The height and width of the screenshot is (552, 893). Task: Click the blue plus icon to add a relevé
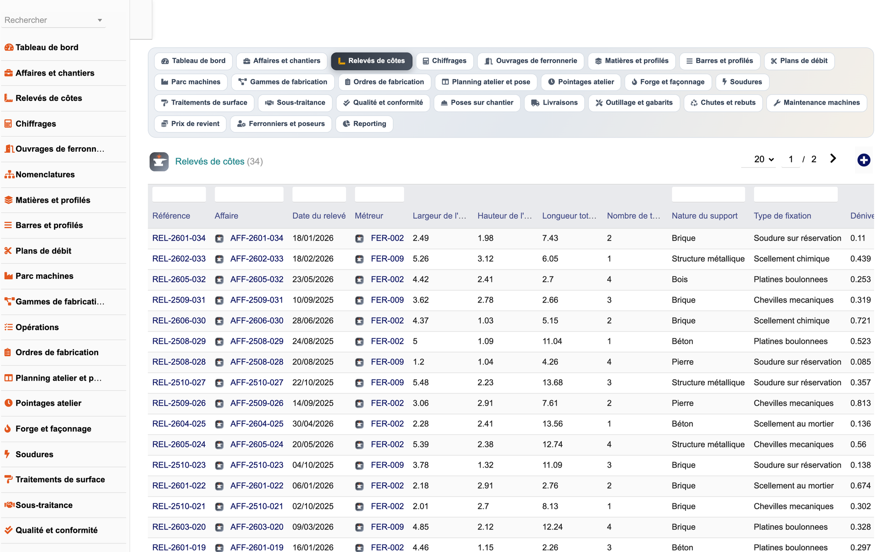(864, 160)
